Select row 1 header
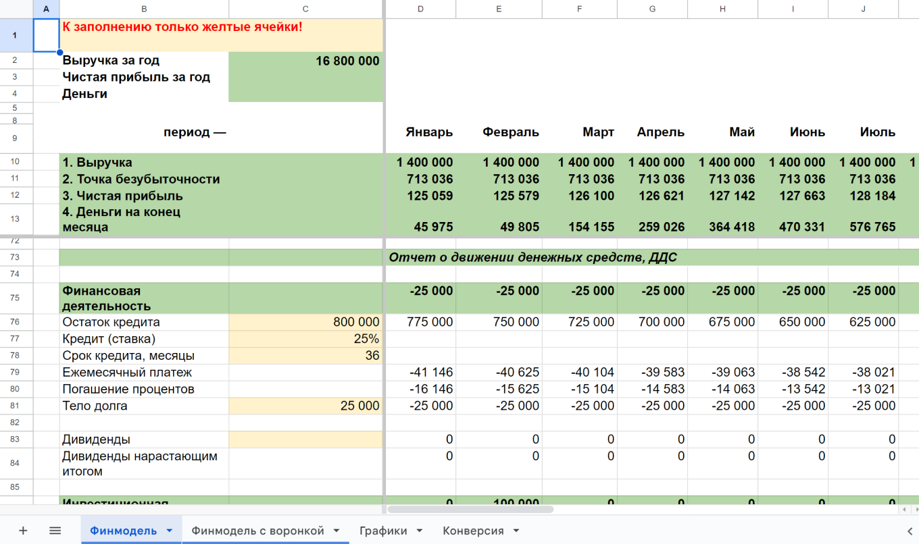The width and height of the screenshot is (919, 544). pos(16,35)
